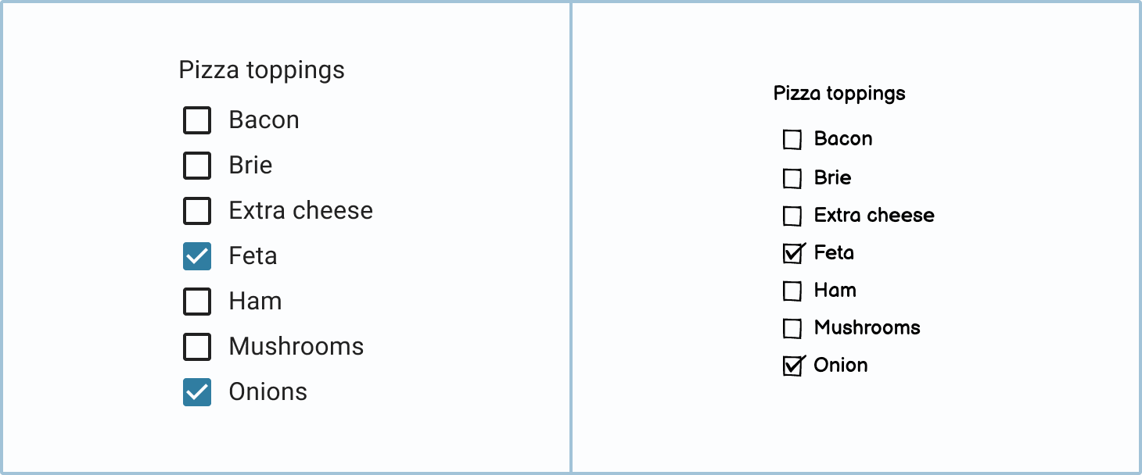Uncheck the Onions checkbox in the left list
The width and height of the screenshot is (1142, 475).
(196, 391)
